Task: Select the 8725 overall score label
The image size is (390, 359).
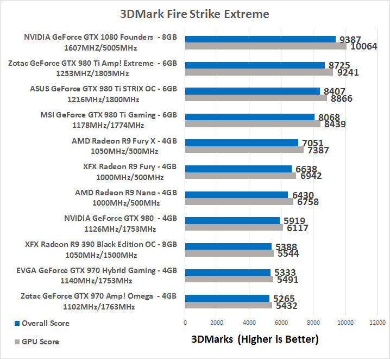Action: click(x=339, y=65)
